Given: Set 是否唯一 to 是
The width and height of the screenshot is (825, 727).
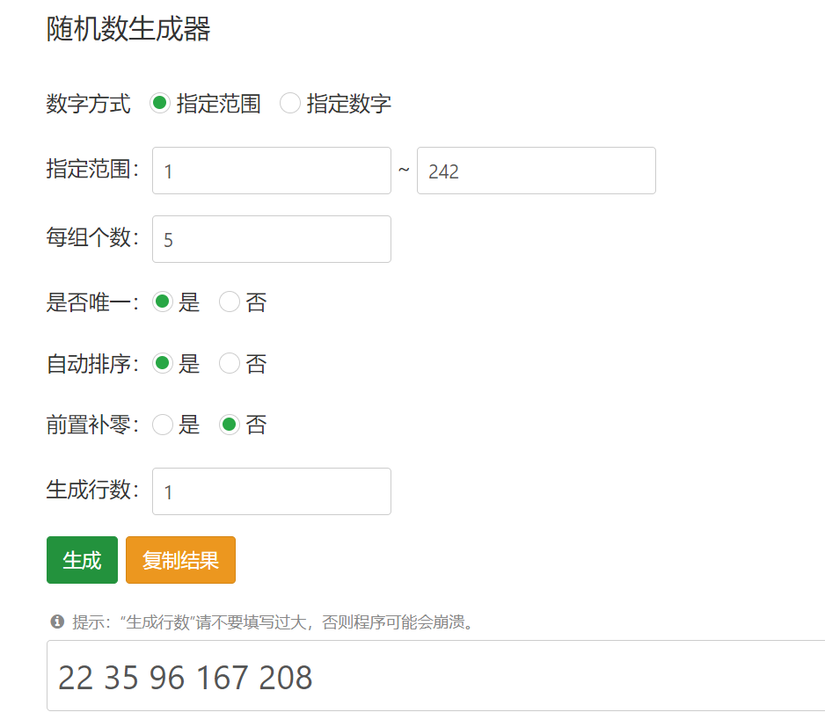Looking at the screenshot, I should coord(163,302).
